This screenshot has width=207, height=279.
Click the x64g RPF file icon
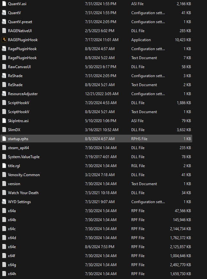4,265
